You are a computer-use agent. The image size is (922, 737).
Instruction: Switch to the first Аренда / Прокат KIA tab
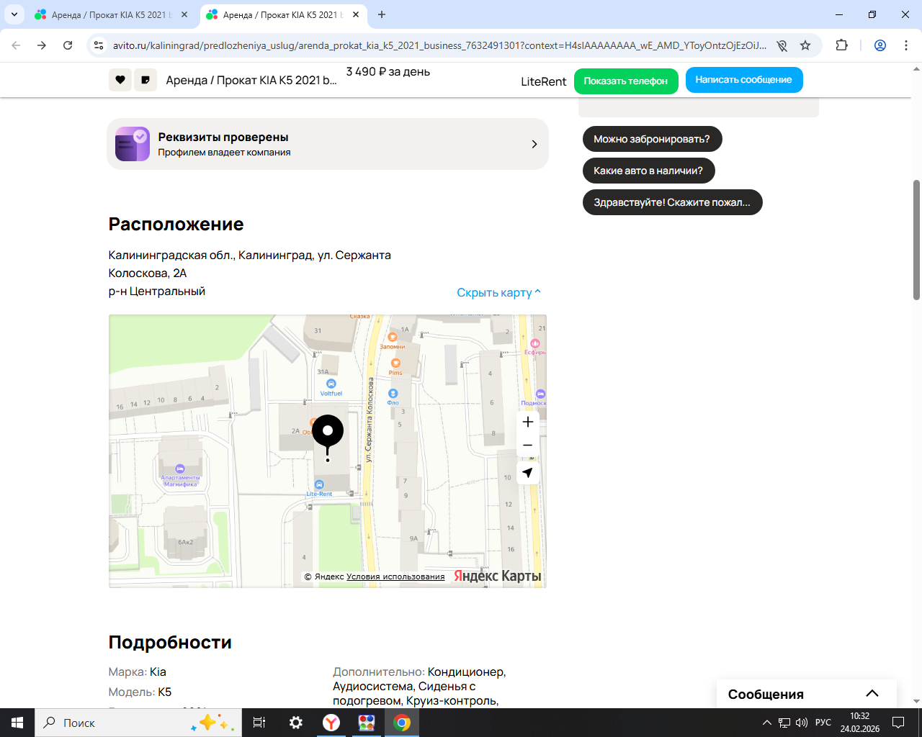coord(112,14)
